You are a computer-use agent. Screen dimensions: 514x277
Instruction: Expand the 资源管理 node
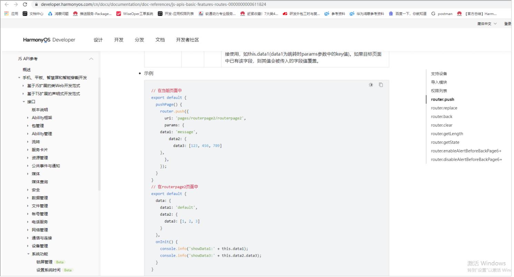28,158
